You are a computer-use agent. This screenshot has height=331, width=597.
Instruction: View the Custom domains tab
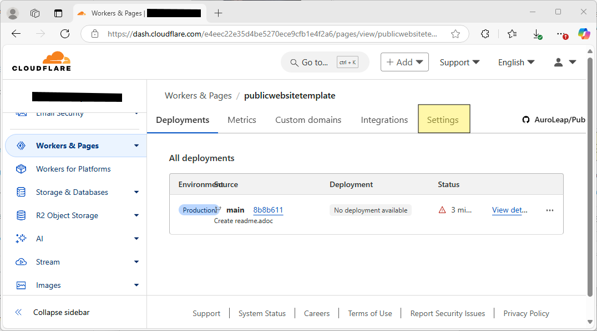click(308, 120)
